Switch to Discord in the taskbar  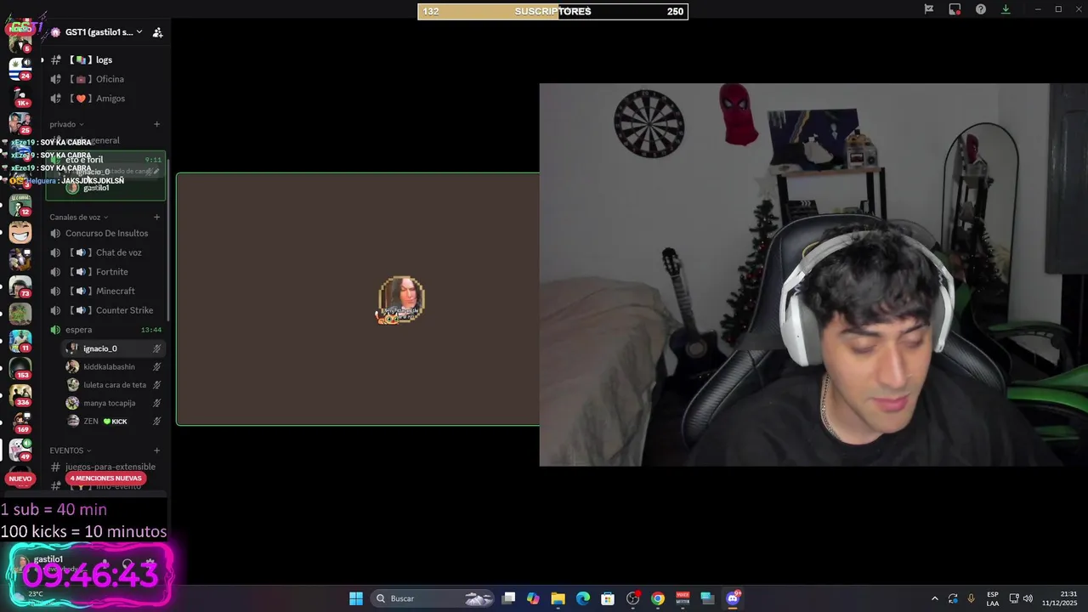[x=733, y=598]
